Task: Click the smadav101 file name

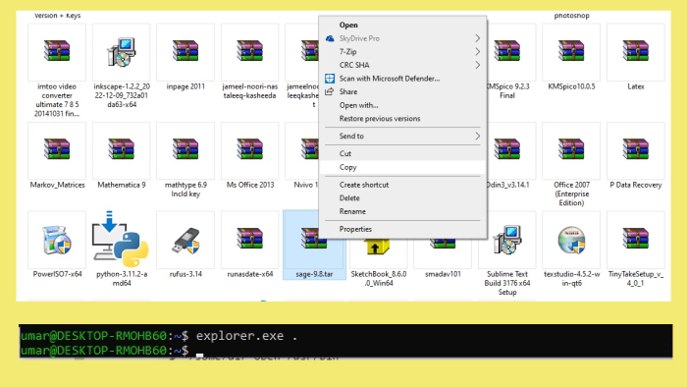Action: (443, 274)
